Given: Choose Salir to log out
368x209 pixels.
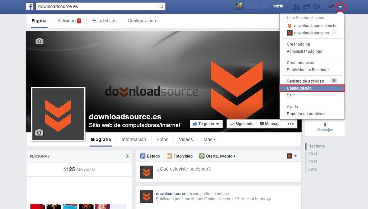Looking at the screenshot, I should (x=291, y=95).
